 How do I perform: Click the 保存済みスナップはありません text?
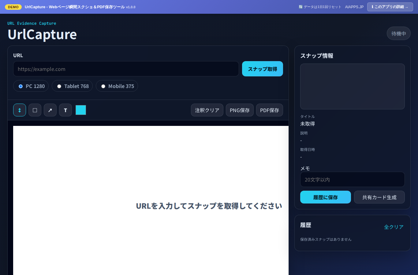326,239
